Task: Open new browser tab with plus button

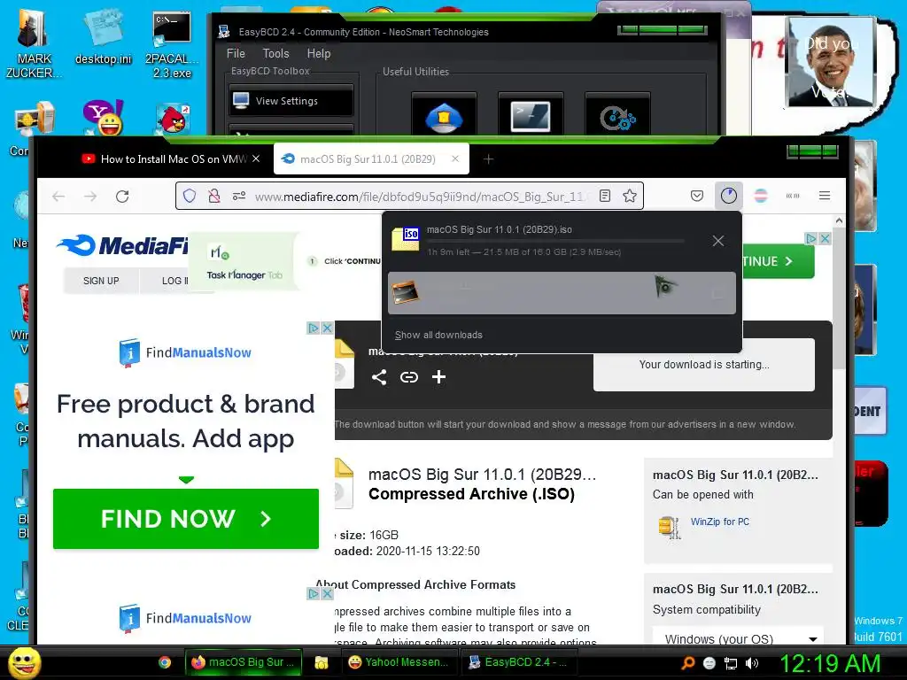Action: [x=488, y=159]
